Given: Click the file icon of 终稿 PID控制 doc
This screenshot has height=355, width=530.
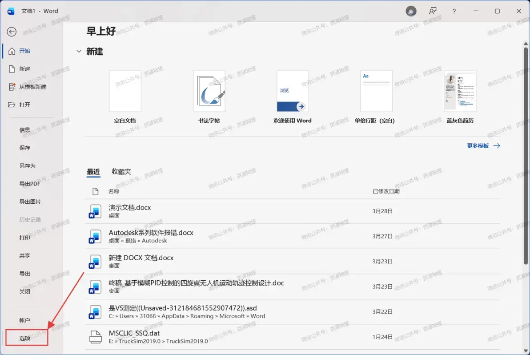Looking at the screenshot, I should (95, 286).
